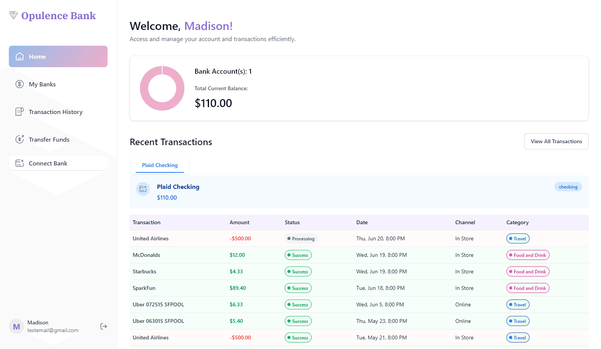601x349 pixels.
Task: Click the Food and Drink tag for McDonalds
Action: point(528,255)
